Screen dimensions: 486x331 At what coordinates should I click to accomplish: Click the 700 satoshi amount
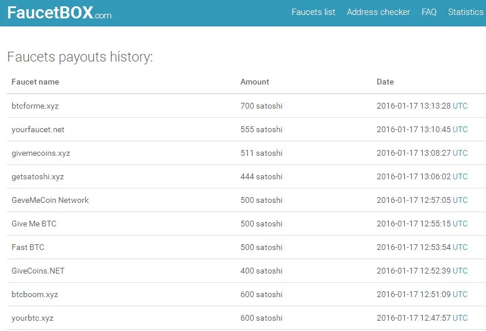(261, 106)
